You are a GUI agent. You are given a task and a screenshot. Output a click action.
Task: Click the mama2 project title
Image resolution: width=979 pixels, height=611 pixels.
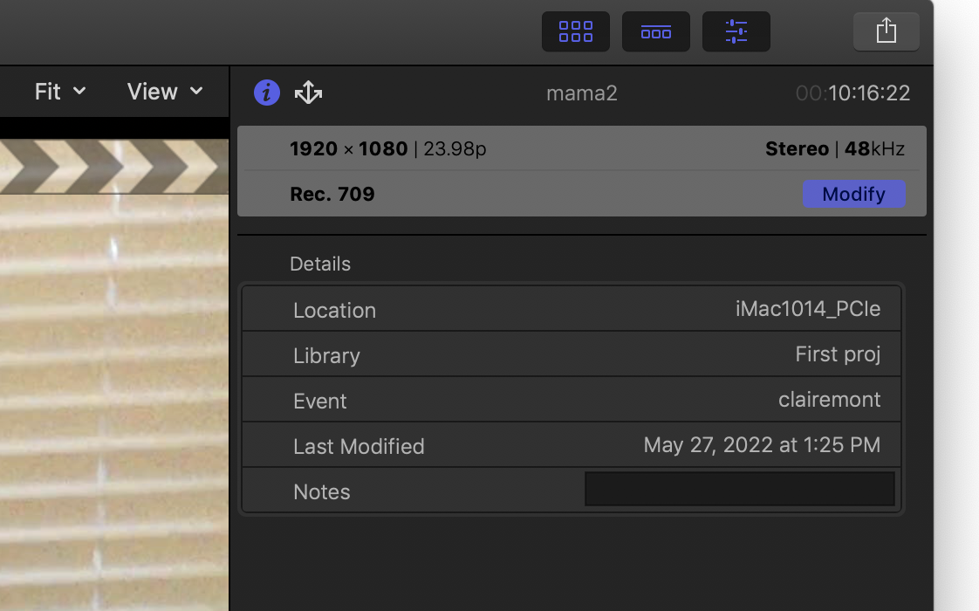point(581,93)
